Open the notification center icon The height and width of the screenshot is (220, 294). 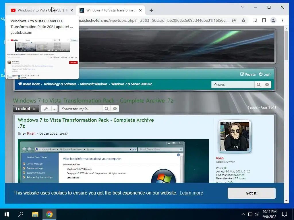click(x=285, y=214)
